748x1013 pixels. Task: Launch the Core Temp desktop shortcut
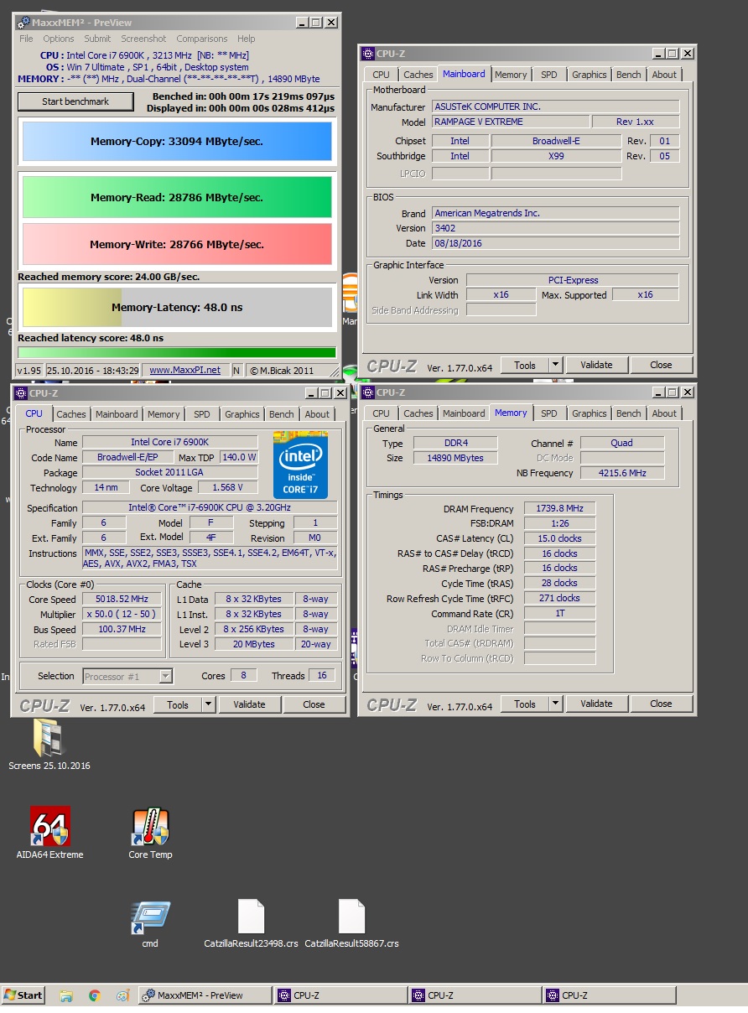150,826
